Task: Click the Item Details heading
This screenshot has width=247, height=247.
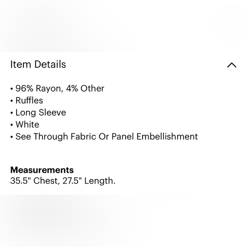Action: coord(38,64)
